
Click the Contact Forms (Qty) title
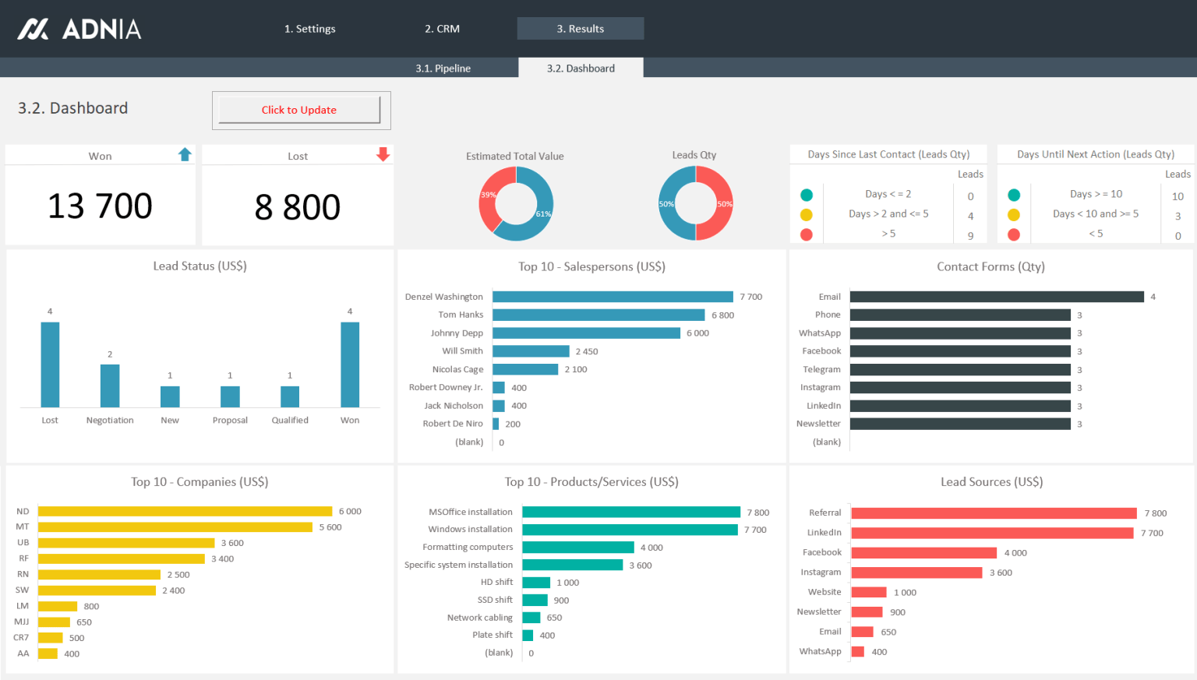[x=990, y=266]
